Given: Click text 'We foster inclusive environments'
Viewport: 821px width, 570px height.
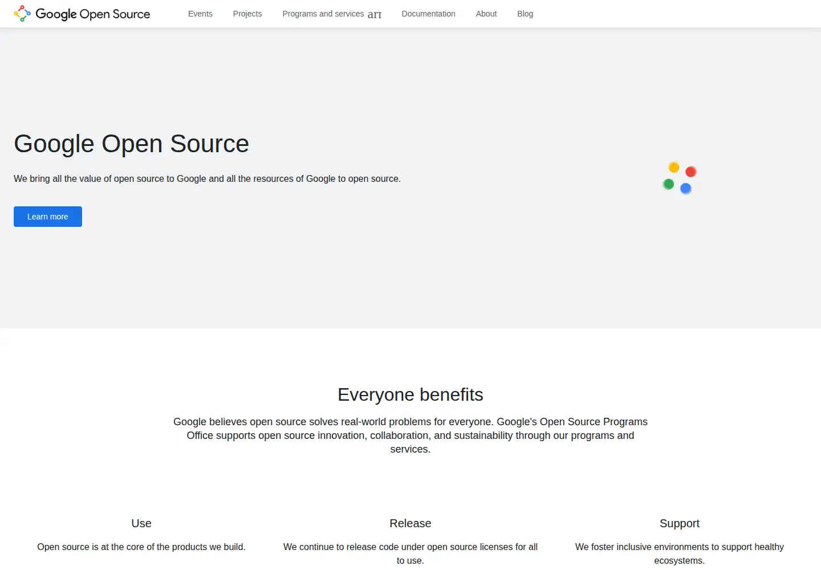Looking at the screenshot, I should [680, 553].
